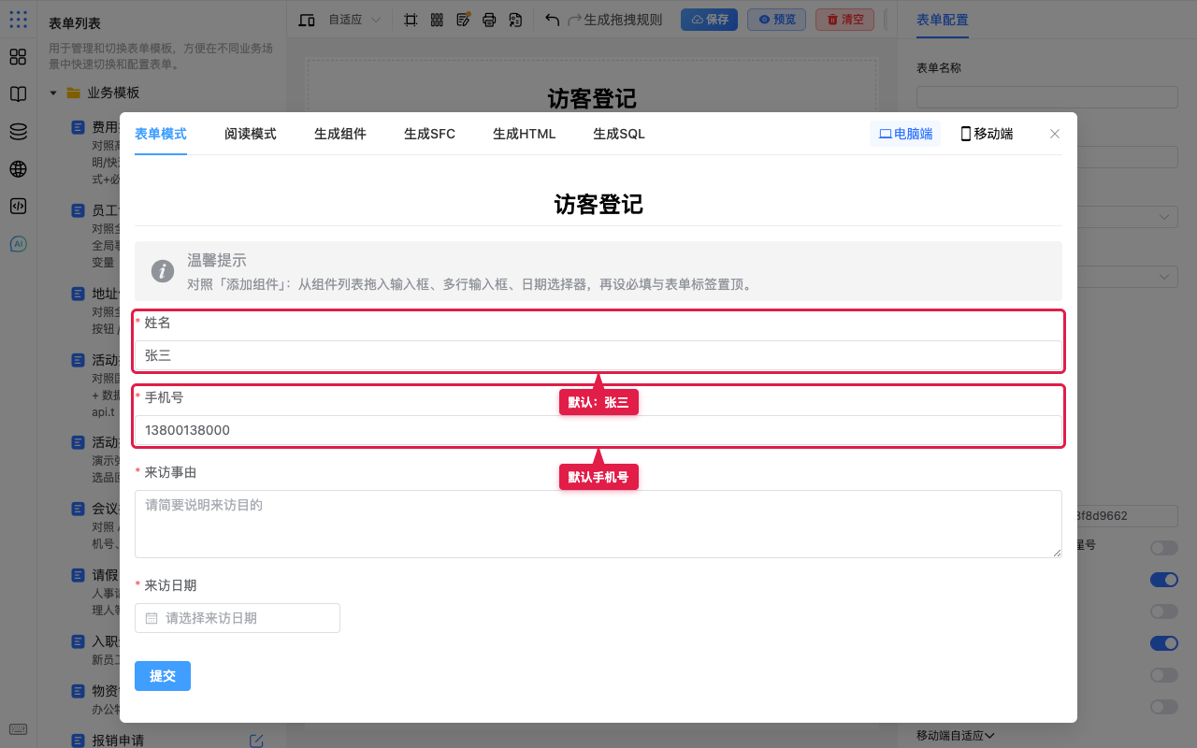Switch to 阅读模式 tab
This screenshot has width=1197, height=748.
point(251,134)
